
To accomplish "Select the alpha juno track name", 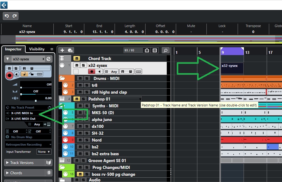I will pyautogui.click(x=102, y=119).
